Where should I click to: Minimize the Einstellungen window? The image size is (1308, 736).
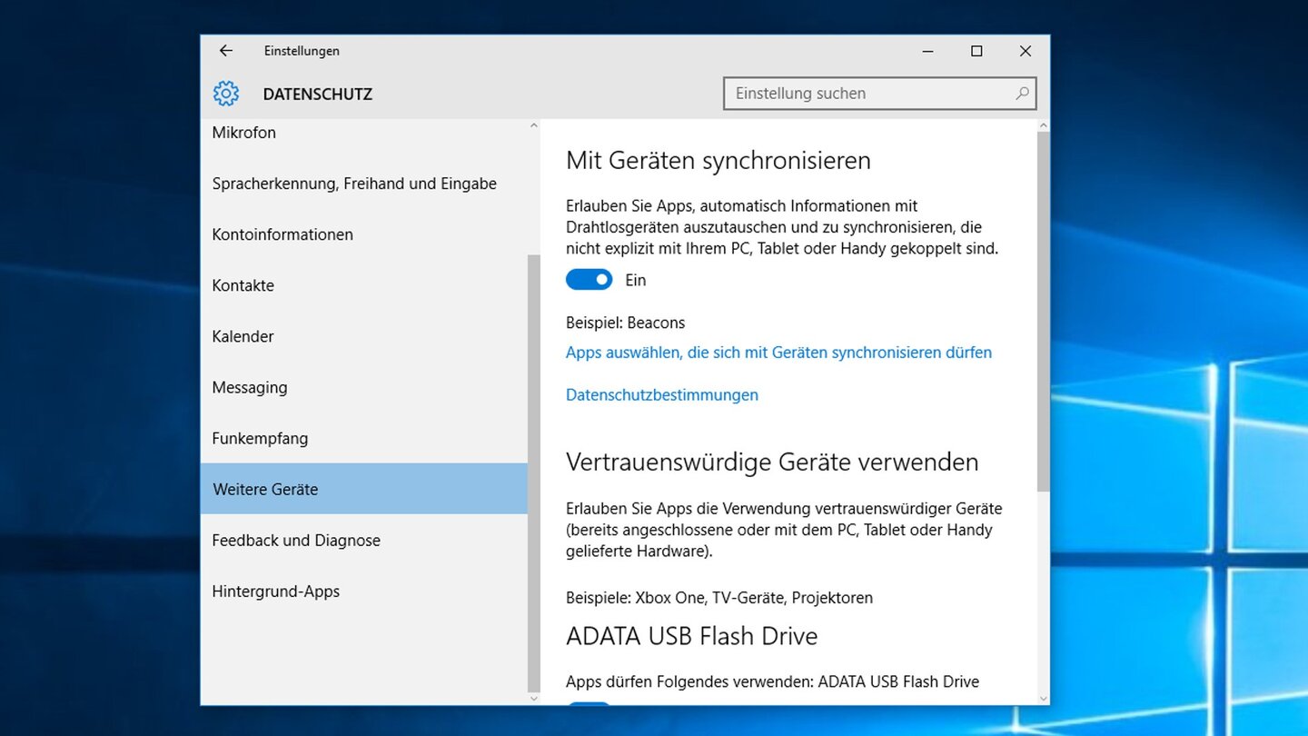(927, 51)
